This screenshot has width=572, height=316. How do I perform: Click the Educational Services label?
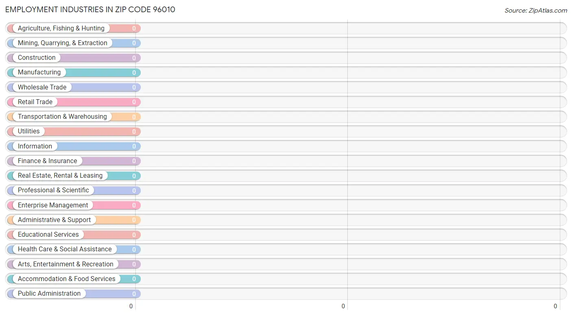48,235
